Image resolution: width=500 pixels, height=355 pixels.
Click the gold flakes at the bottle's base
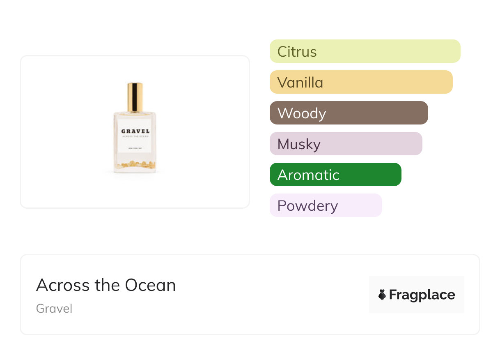pos(135,165)
